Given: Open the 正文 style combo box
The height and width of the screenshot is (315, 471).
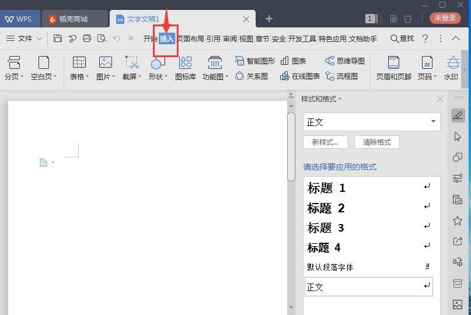Looking at the screenshot, I should click(x=372, y=122).
